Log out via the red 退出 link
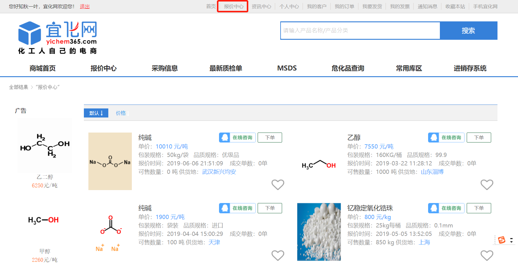Image resolution: width=518 pixels, height=266 pixels. [85, 6]
